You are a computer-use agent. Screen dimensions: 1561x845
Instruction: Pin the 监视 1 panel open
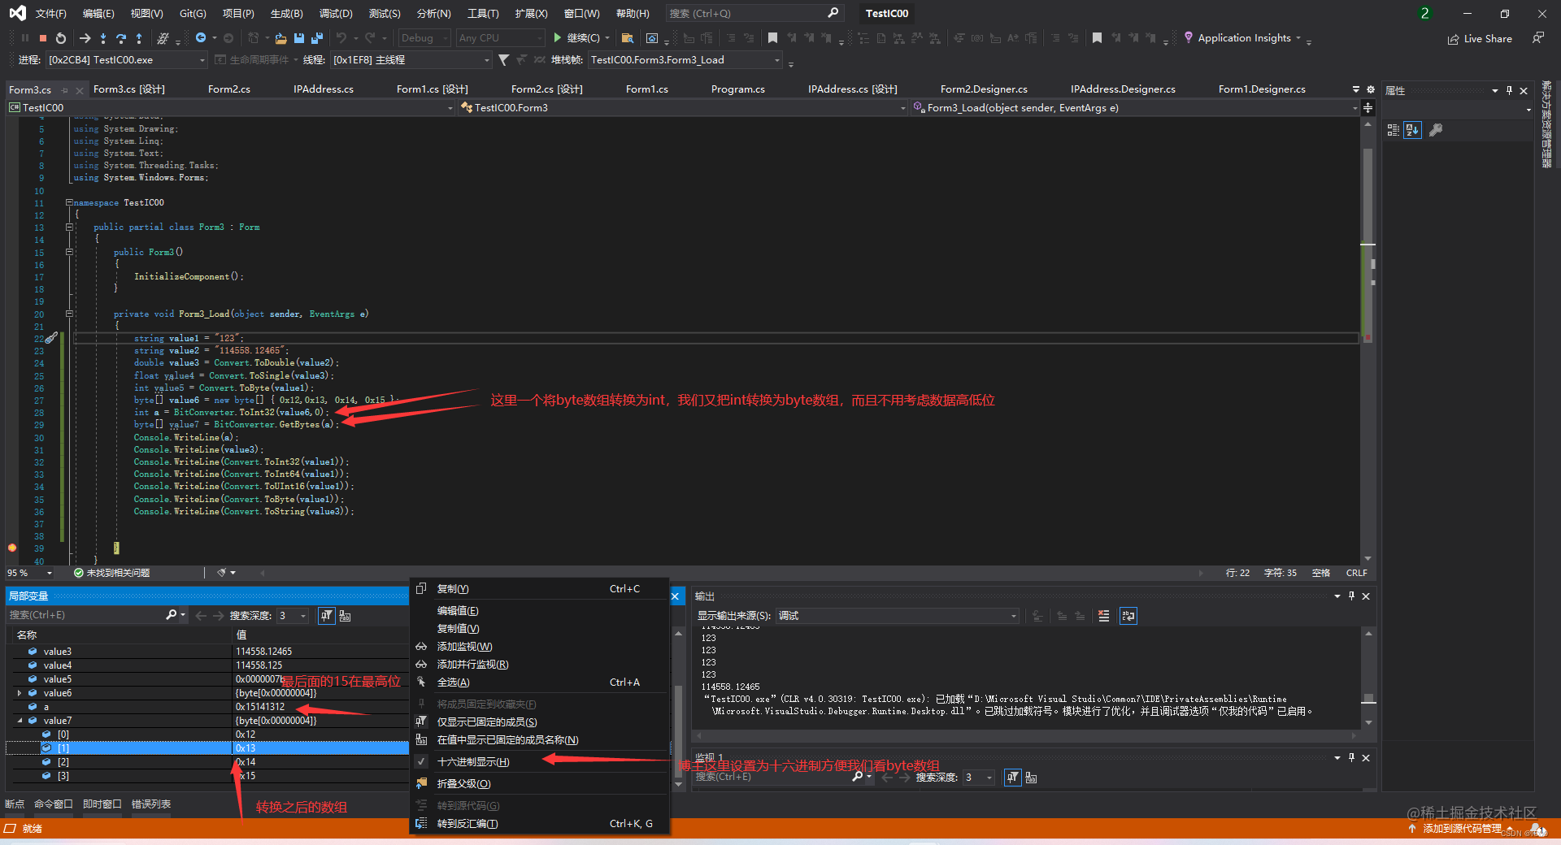coord(1351,758)
